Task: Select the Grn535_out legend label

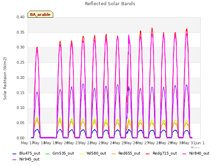Action: [x=63, y=153]
